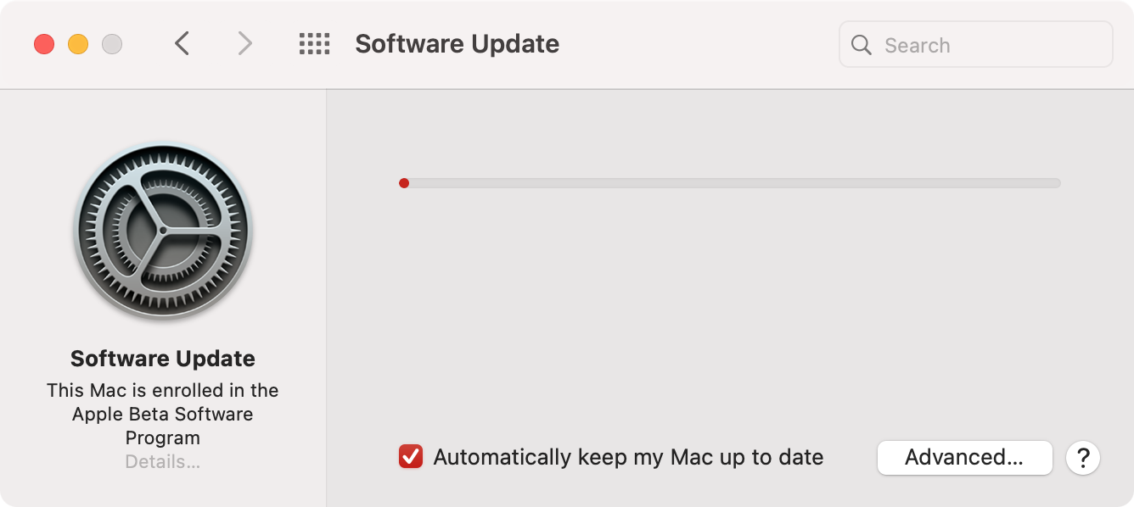
Task: Go back using the left chevron
Action: (x=182, y=44)
